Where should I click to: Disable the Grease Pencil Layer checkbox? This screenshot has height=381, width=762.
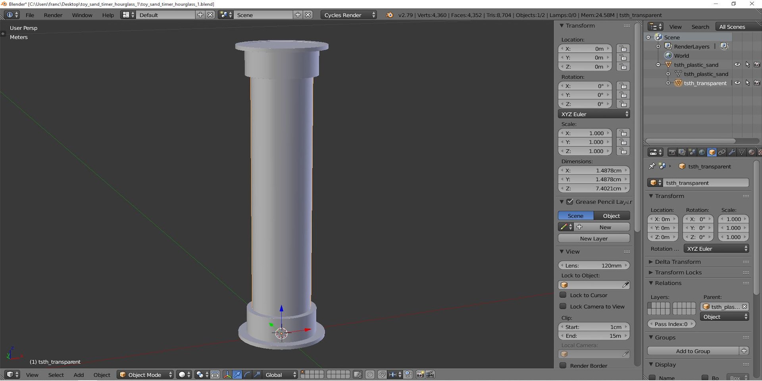570,202
